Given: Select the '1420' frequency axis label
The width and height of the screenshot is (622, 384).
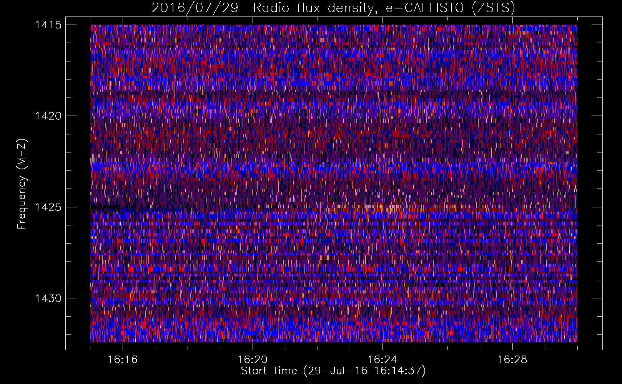Looking at the screenshot, I should click(x=48, y=116).
